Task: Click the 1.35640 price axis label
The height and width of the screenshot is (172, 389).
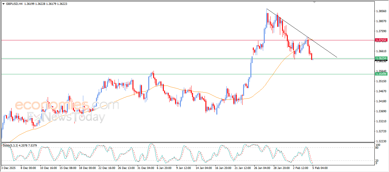Action: [381, 71]
